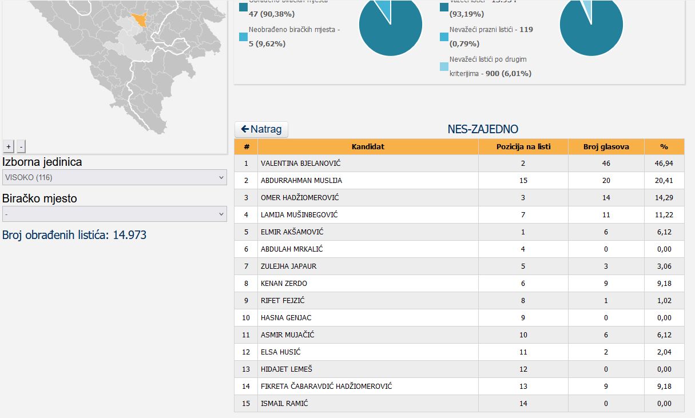Image resolution: width=695 pixels, height=418 pixels.
Task: Zoom in the map with plus button
Action: [x=9, y=146]
